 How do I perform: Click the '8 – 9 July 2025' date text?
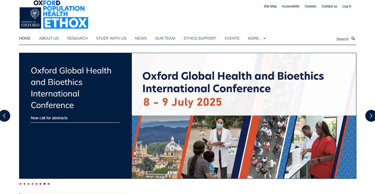pos(183,102)
